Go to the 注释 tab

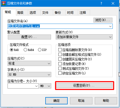83,13
